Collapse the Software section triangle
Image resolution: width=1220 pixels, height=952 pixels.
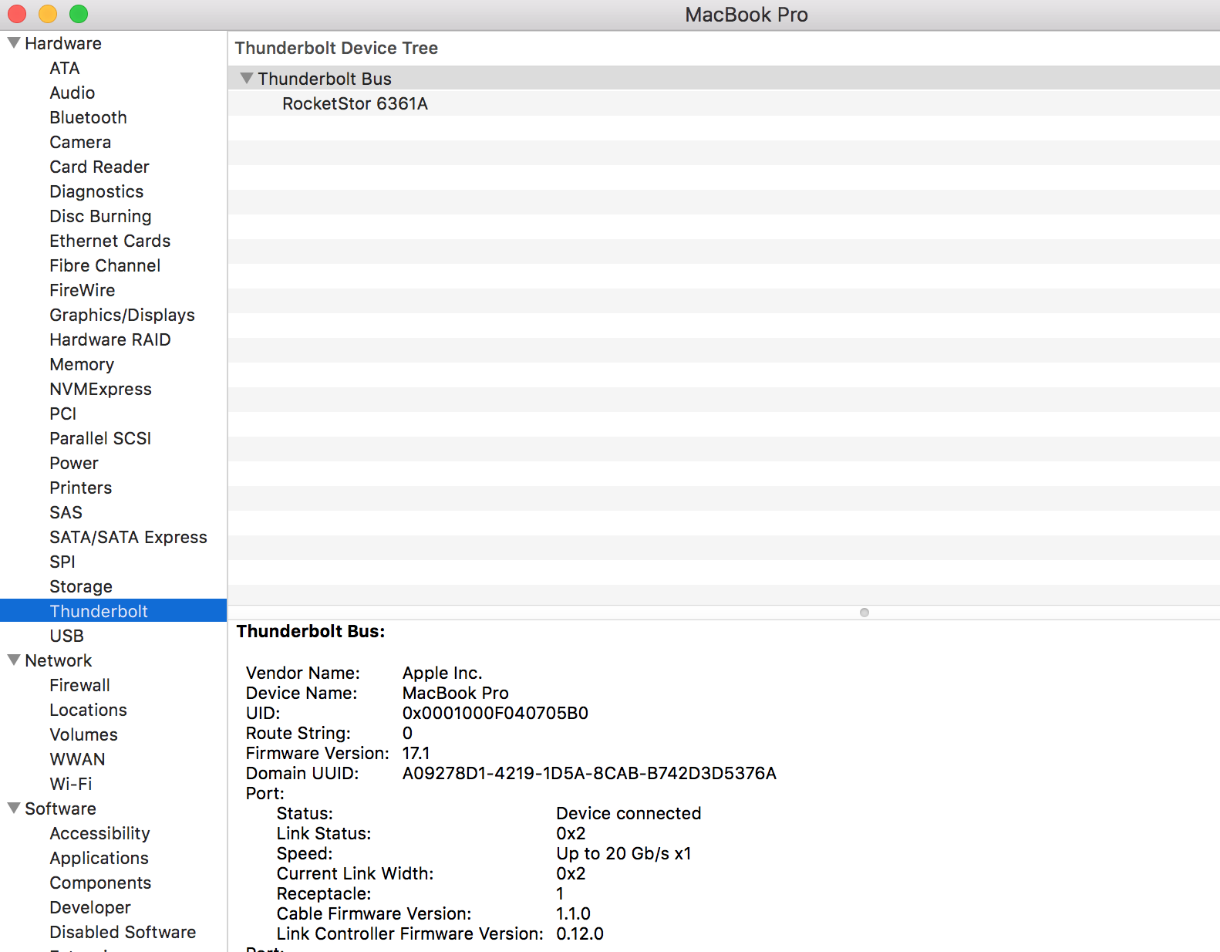pyautogui.click(x=13, y=809)
